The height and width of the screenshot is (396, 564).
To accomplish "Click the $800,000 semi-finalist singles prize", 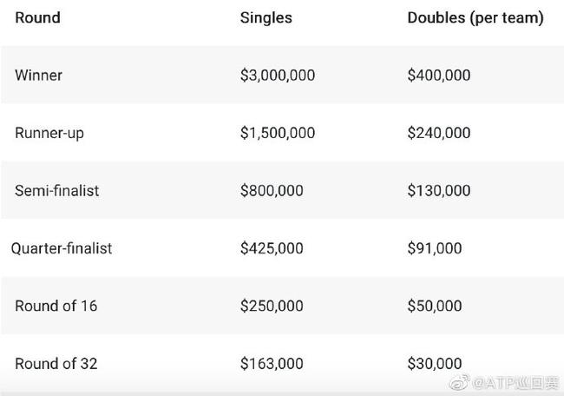I will click(272, 190).
